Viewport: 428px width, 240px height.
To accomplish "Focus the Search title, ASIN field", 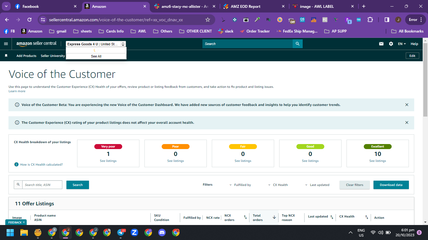I will tap(42, 185).
